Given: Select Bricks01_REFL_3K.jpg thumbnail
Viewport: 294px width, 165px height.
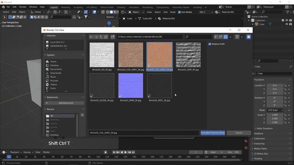Looking at the screenshot, I should (x=159, y=86).
